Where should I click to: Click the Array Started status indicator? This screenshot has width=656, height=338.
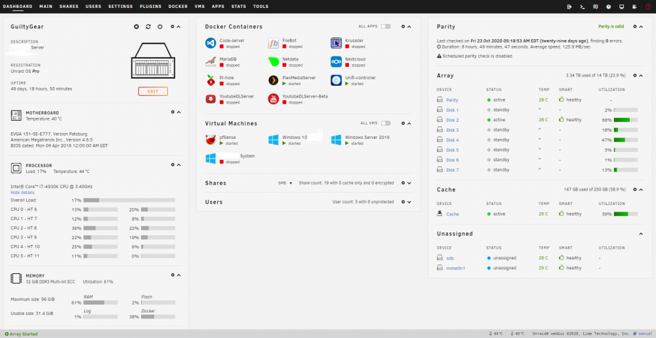pos(21,334)
